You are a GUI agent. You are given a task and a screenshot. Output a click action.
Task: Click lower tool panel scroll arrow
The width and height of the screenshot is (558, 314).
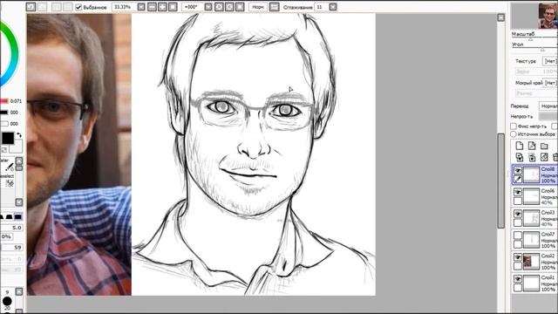click(19, 201)
